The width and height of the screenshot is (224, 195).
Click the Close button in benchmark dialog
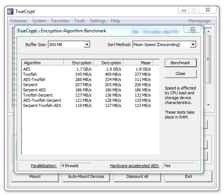click(x=181, y=74)
